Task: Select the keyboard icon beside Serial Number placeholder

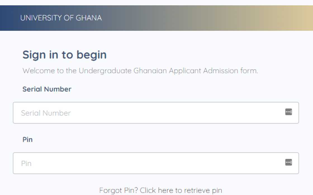Action: click(x=289, y=112)
